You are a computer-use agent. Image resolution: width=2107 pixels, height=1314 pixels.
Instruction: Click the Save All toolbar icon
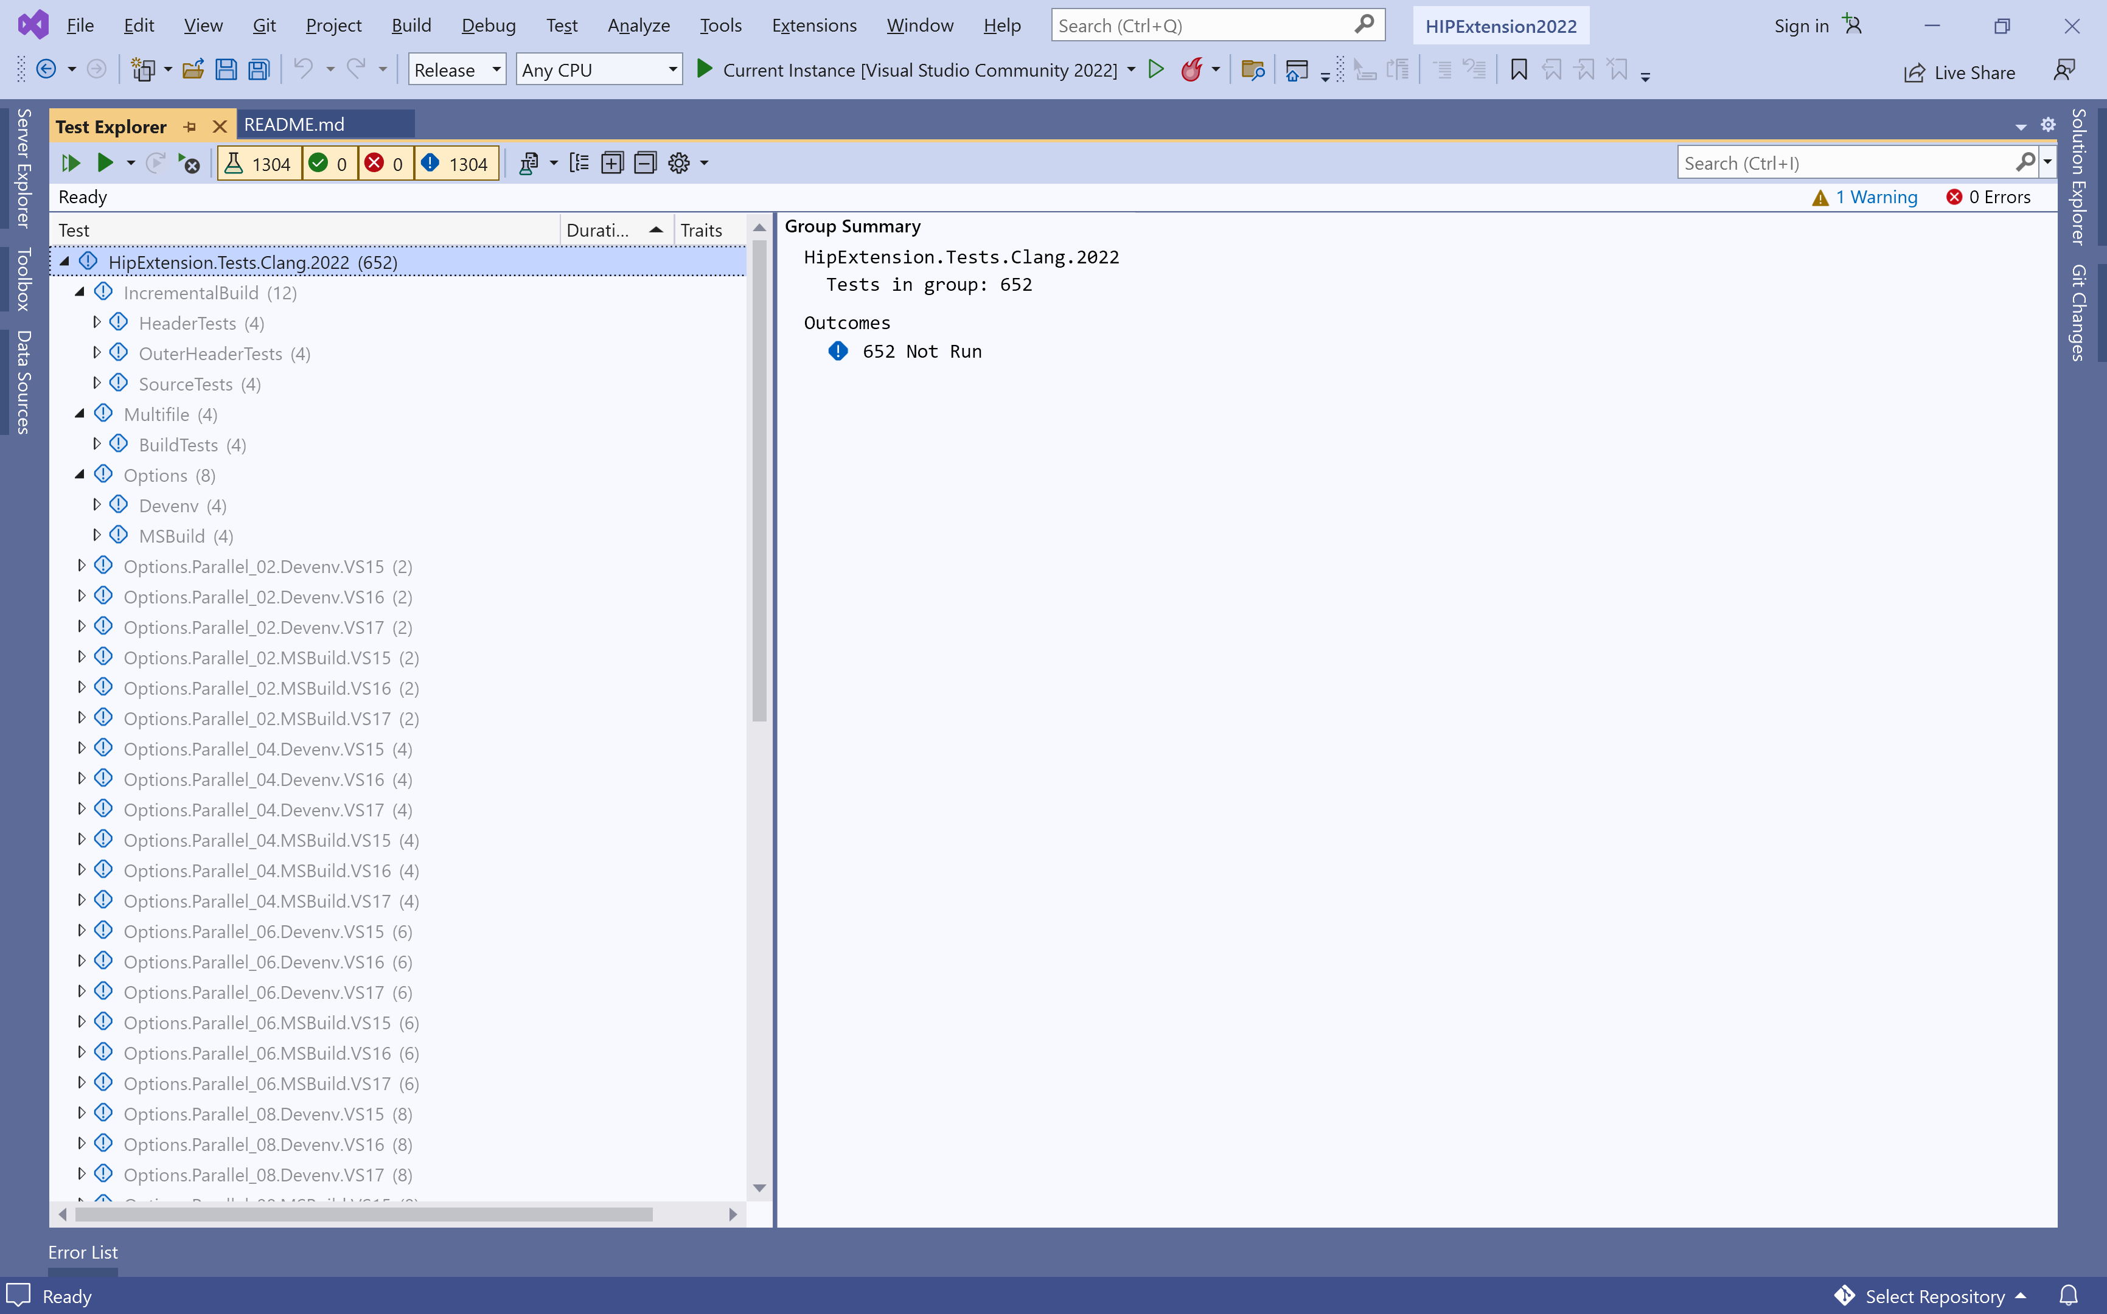click(x=259, y=69)
